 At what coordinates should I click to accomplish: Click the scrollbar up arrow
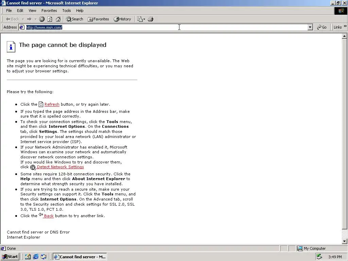click(345, 36)
